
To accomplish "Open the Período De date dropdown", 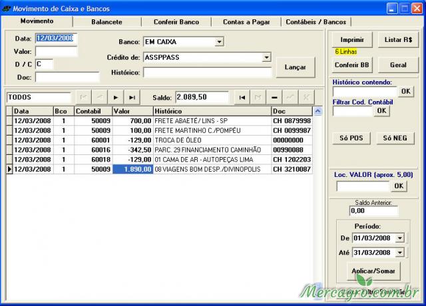I will tap(399, 237).
